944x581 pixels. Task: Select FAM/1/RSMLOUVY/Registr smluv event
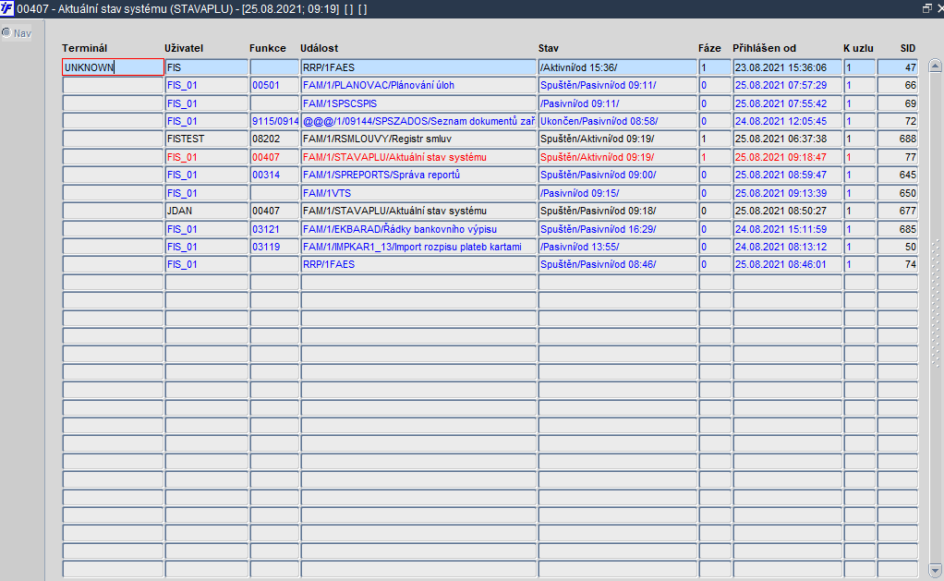point(418,139)
